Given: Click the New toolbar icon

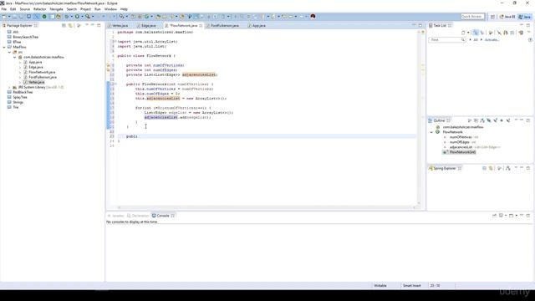Looking at the screenshot, I should tap(4, 17).
